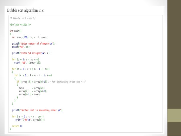Click the 'Enter number of elements' printf line
Viewport: 181px width, 136px height.
tap(33, 43)
